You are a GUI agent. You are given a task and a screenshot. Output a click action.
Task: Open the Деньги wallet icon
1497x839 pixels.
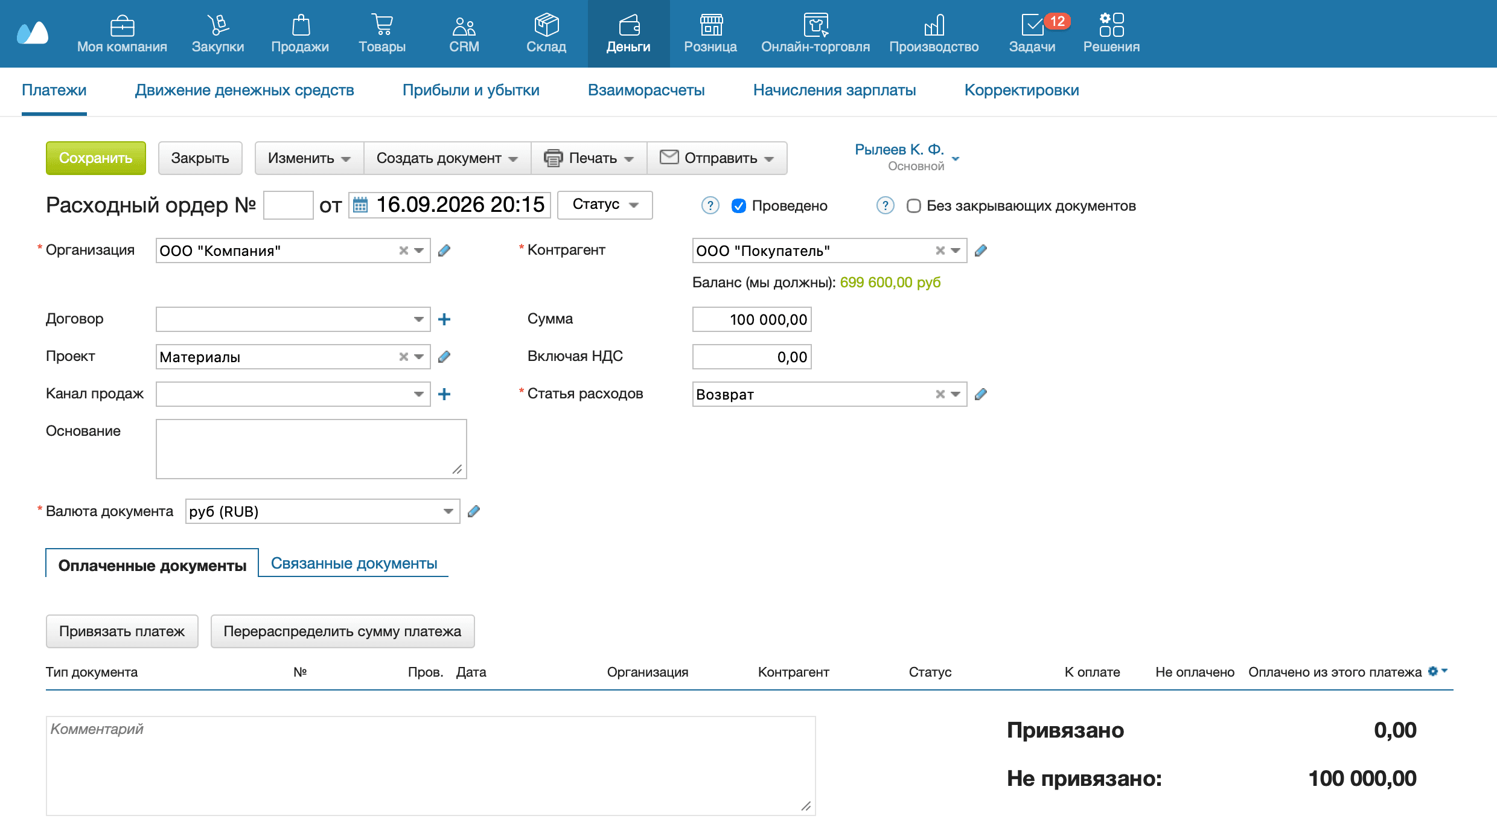[x=629, y=25]
